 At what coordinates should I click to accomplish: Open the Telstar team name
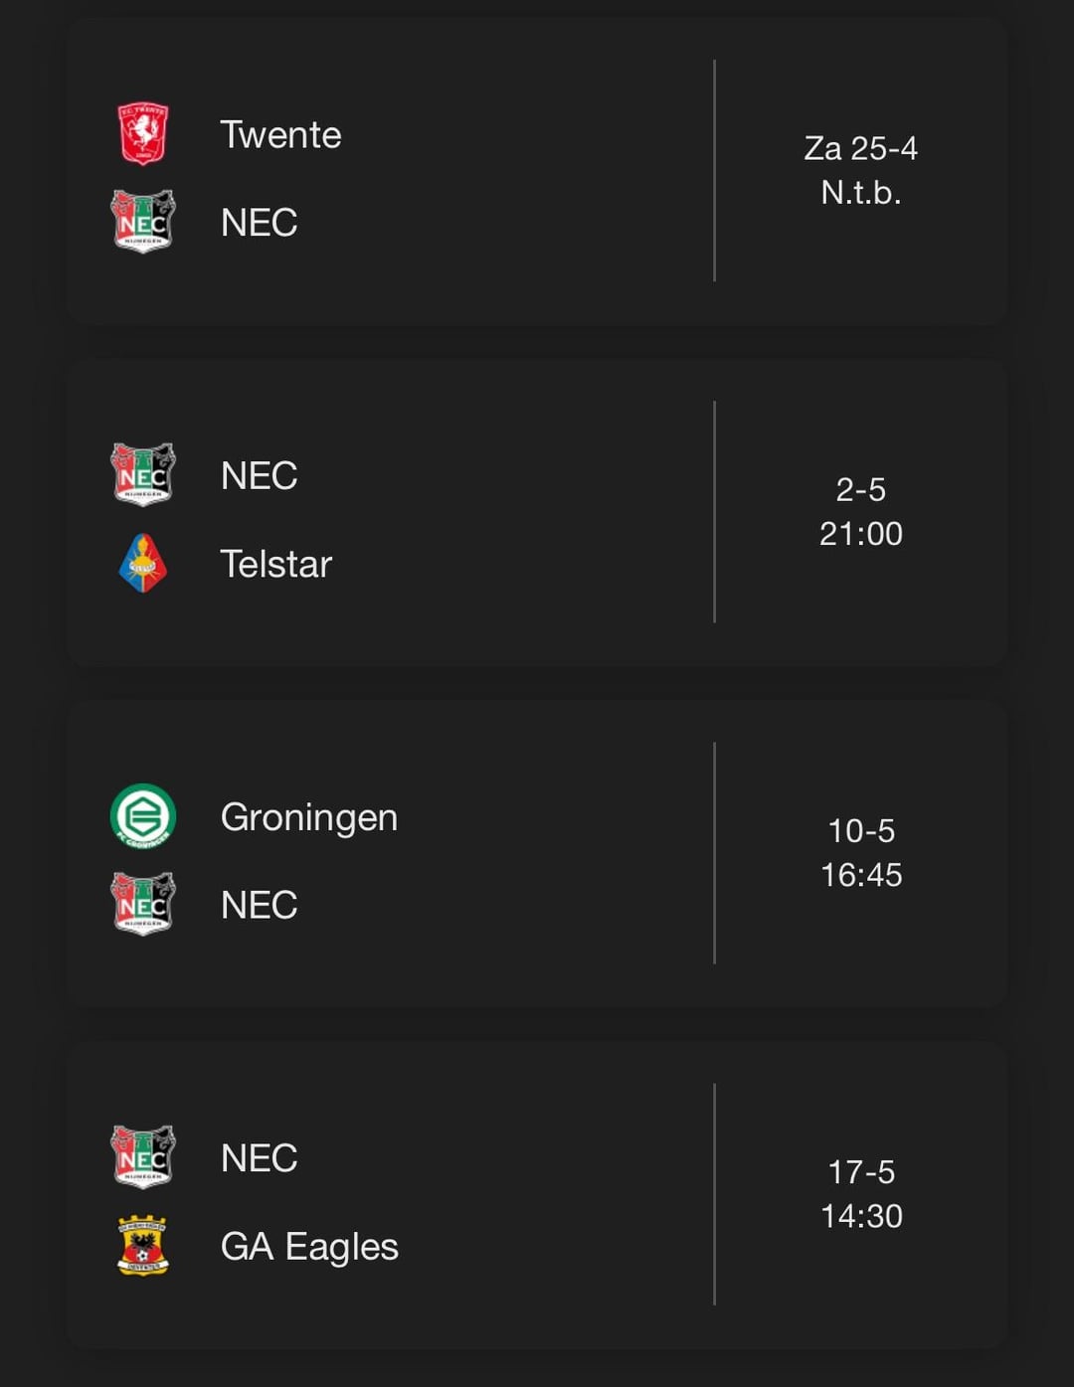(275, 564)
